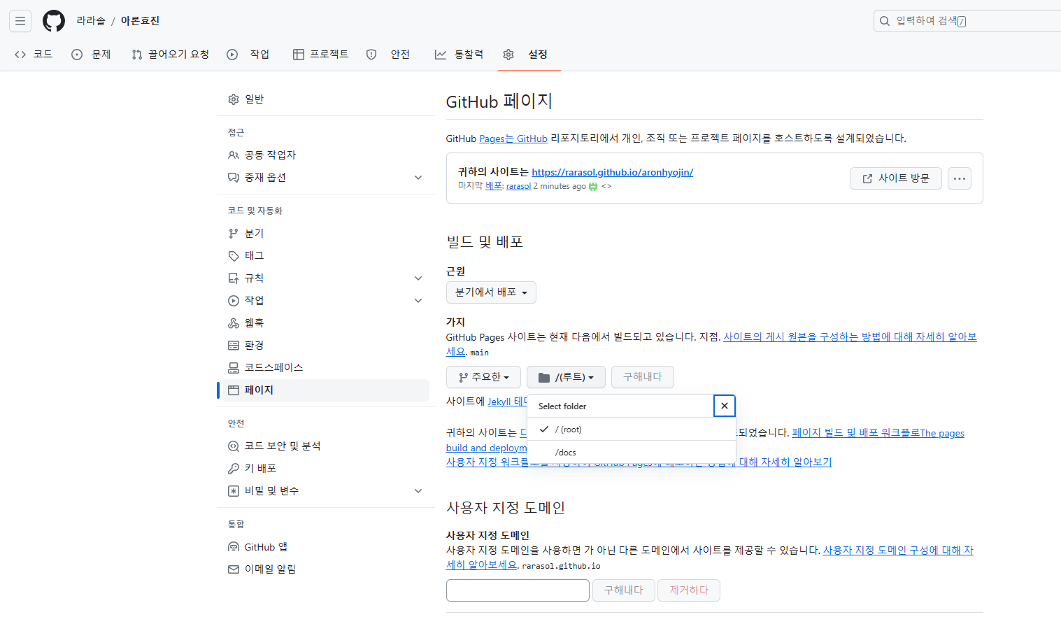1061x617 pixels.
Task: Switch to 끌어오기 요청 tab
Action: click(171, 55)
